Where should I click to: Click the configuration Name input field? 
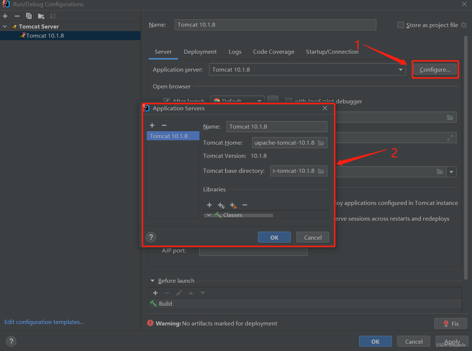pos(275,25)
